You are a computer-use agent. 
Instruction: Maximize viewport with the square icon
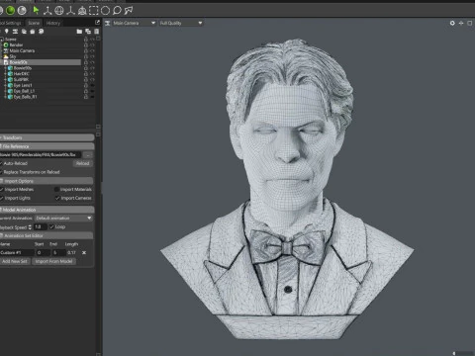[x=470, y=23]
